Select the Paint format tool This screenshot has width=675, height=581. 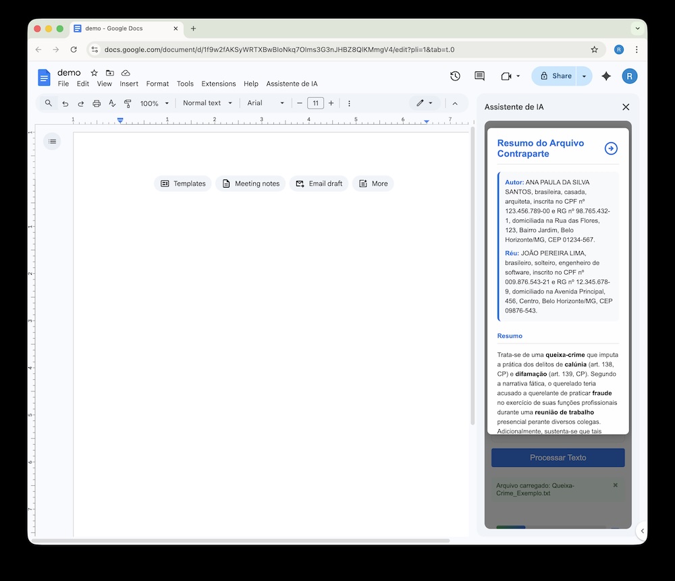(x=128, y=103)
